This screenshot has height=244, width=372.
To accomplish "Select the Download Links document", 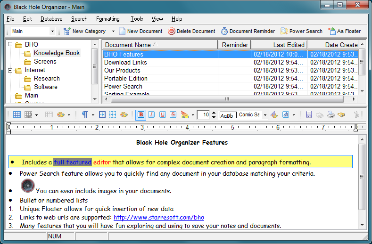I will pos(125,62).
